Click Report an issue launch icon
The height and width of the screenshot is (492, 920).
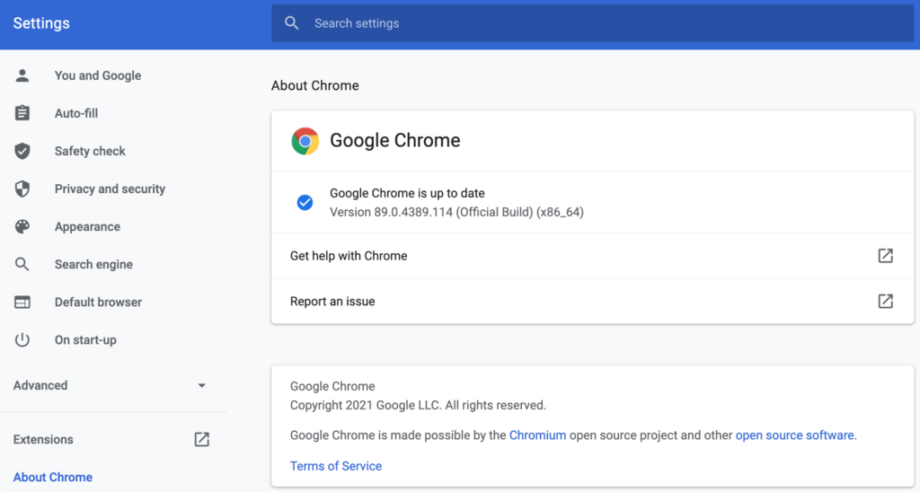coord(885,301)
